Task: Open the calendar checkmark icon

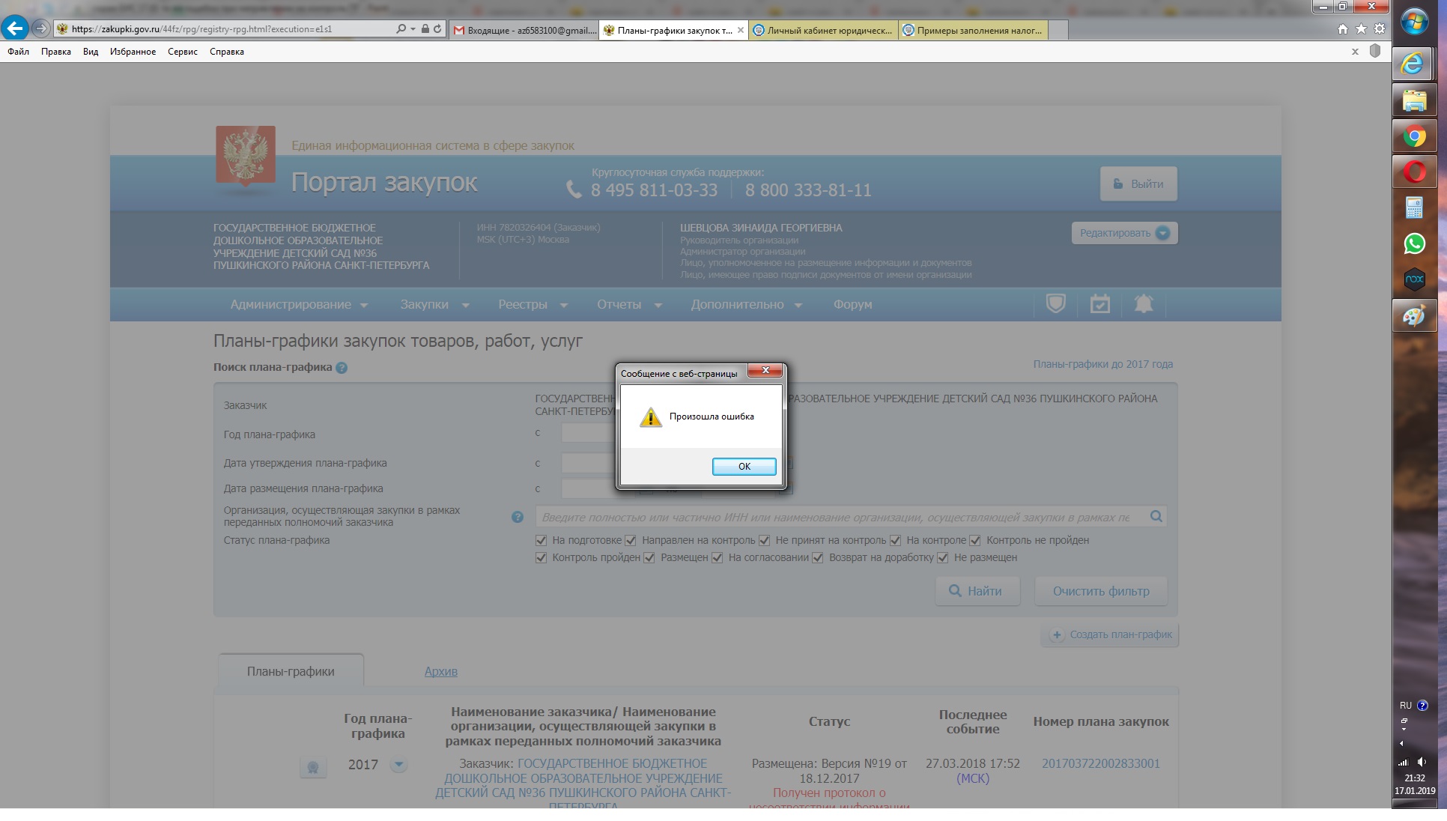Action: [1099, 304]
